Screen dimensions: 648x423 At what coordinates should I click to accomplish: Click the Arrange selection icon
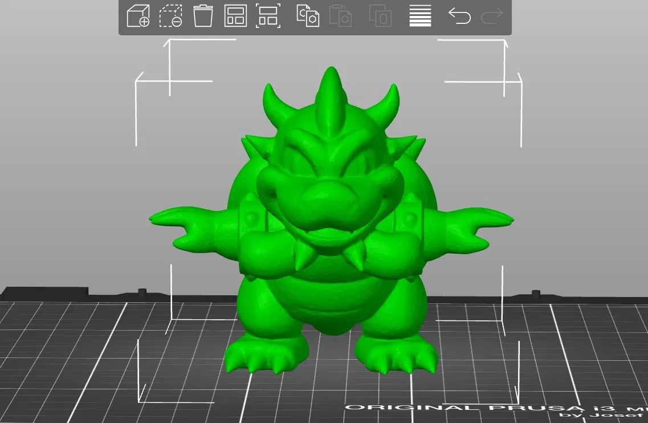tap(268, 16)
